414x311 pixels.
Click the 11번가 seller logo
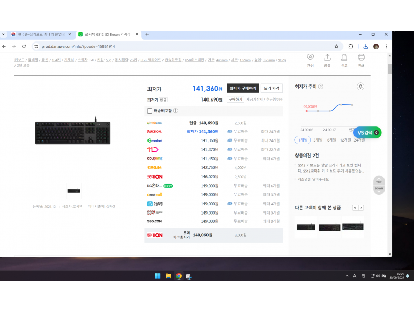pyautogui.click(x=153, y=150)
